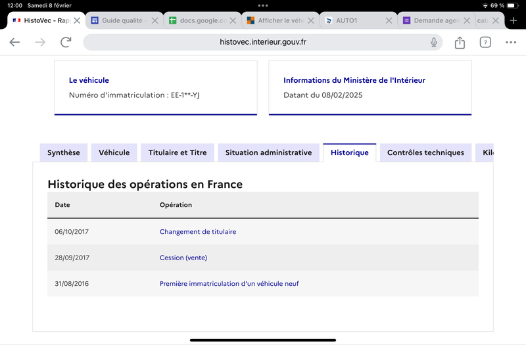526x345 pixels.
Task: Click the Changement de titulaire link
Action: coord(198,232)
